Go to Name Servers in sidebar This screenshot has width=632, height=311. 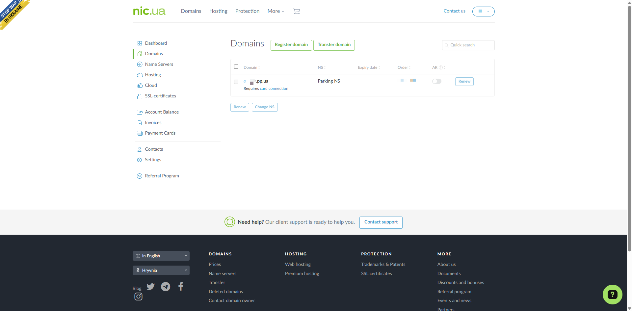click(159, 65)
